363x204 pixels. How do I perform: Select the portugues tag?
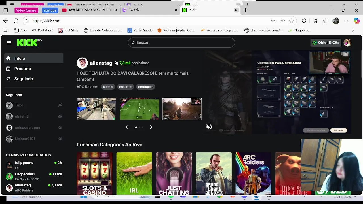(x=145, y=87)
